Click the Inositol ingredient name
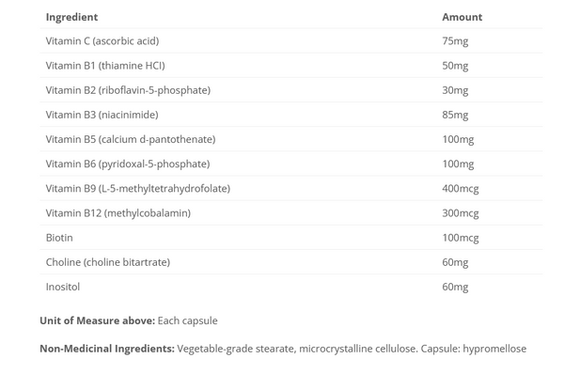564x390 pixels. (x=62, y=287)
